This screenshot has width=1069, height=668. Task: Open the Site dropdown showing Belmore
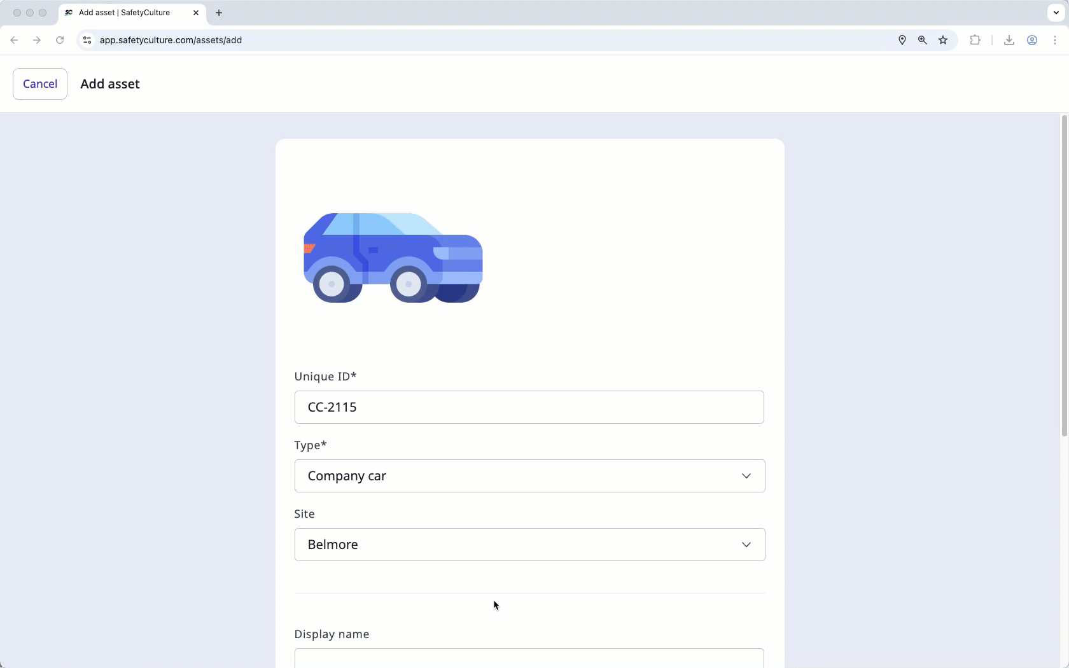tap(529, 545)
